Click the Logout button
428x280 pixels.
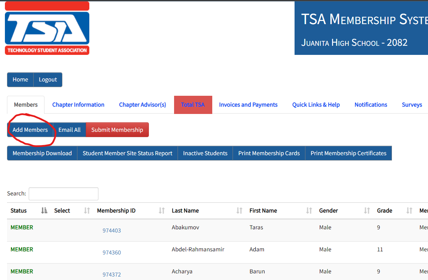point(48,80)
